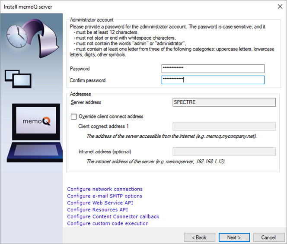Proceed with the Next > button
Image resolution: width=287 pixels, height=244 pixels.
coord(234,238)
